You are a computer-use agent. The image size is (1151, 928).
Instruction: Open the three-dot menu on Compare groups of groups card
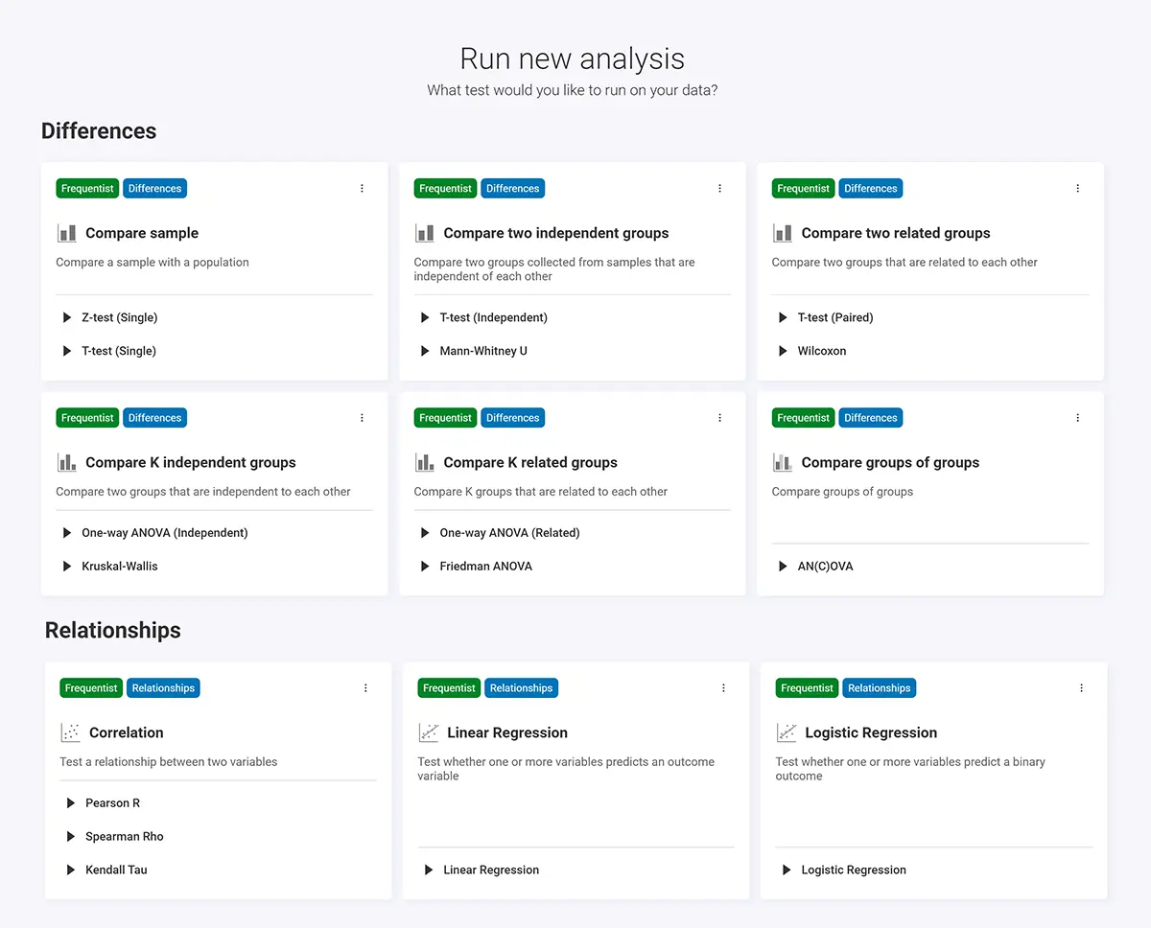(1077, 418)
